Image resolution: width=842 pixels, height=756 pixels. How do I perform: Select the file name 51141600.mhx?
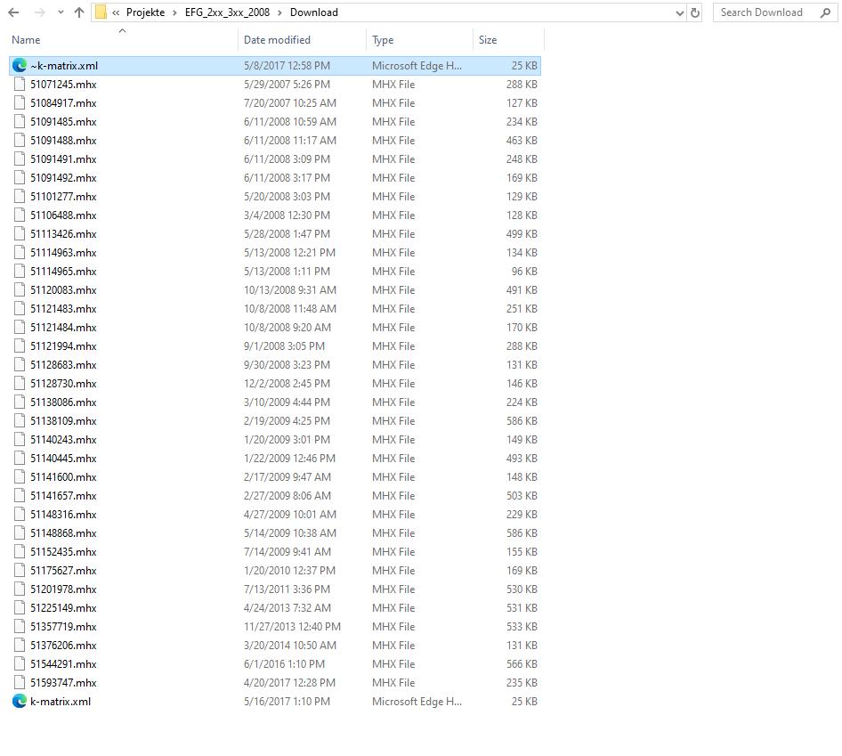[x=63, y=477]
